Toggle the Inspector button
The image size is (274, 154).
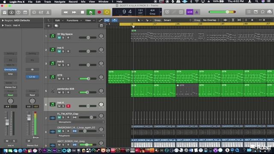pyautogui.click(x=12, y=12)
